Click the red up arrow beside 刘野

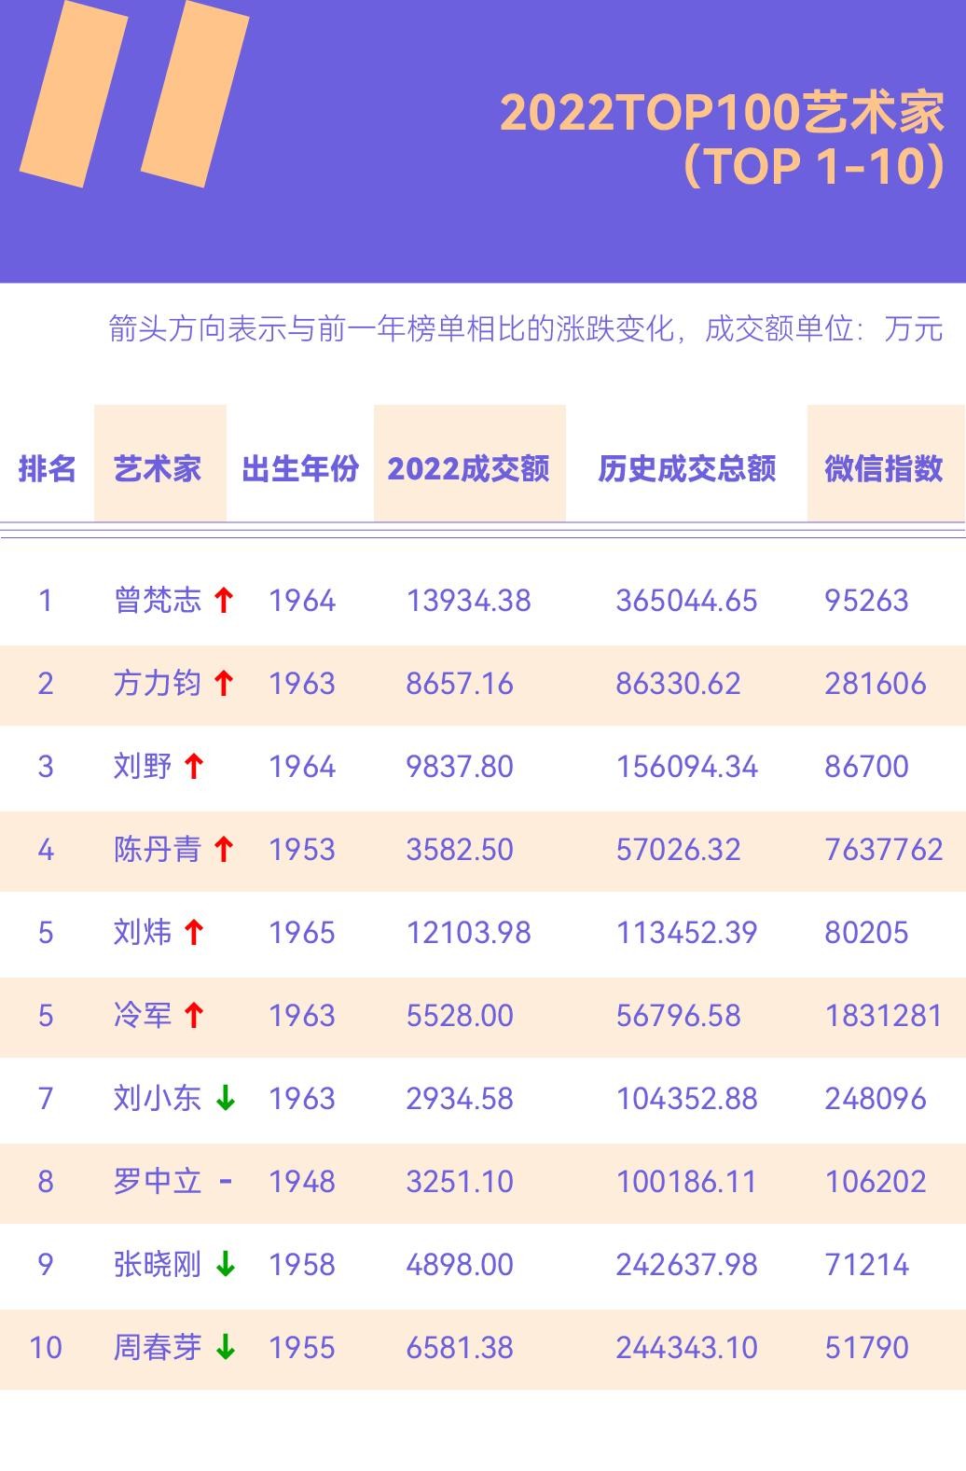pos(193,767)
